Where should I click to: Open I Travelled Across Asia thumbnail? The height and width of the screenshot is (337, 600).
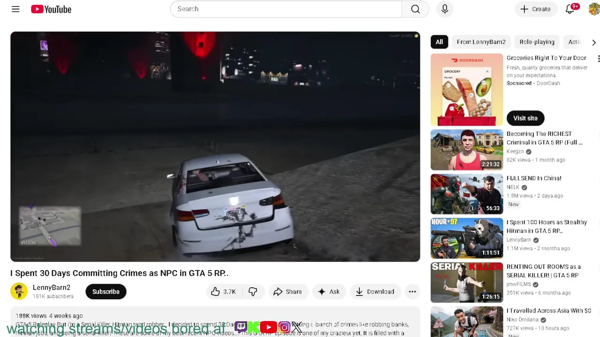[467, 322]
